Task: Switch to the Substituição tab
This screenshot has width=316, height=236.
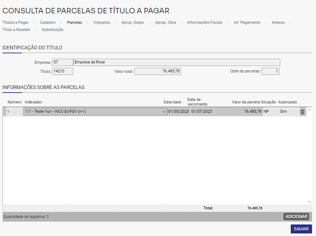Action: [x=53, y=30]
